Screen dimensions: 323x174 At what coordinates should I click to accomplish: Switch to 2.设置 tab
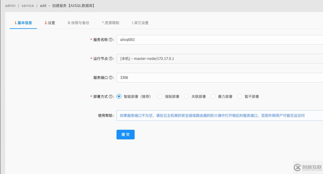point(50,23)
